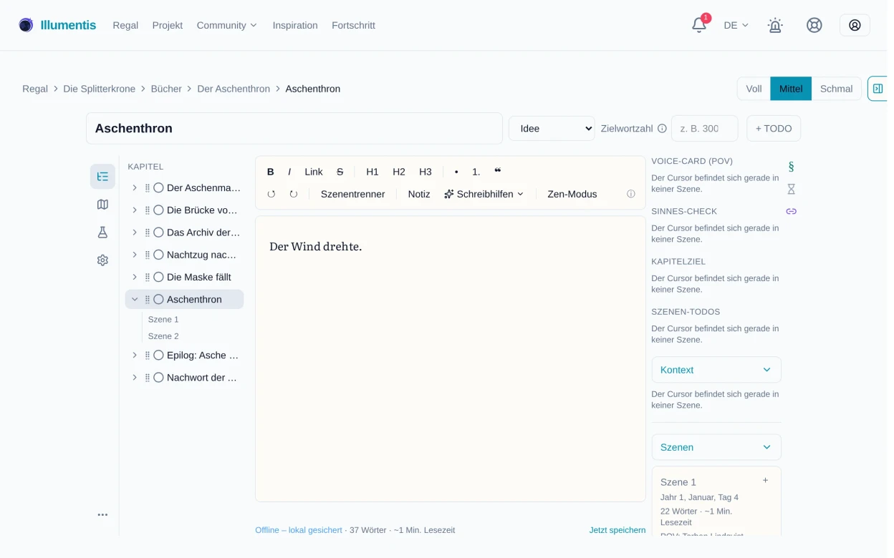Toggle status circle of Die Brücke vo… chapter
The height and width of the screenshot is (558, 894).
(158, 210)
